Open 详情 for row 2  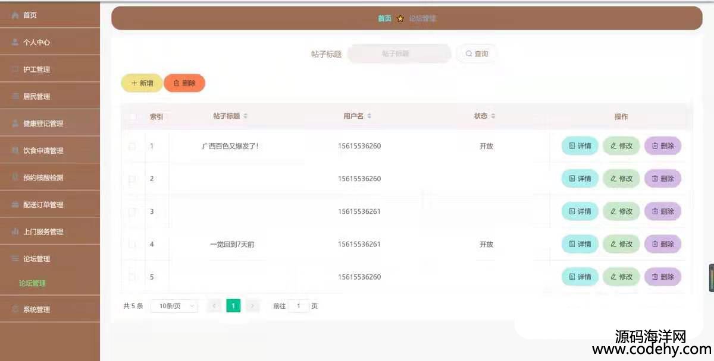click(x=580, y=179)
